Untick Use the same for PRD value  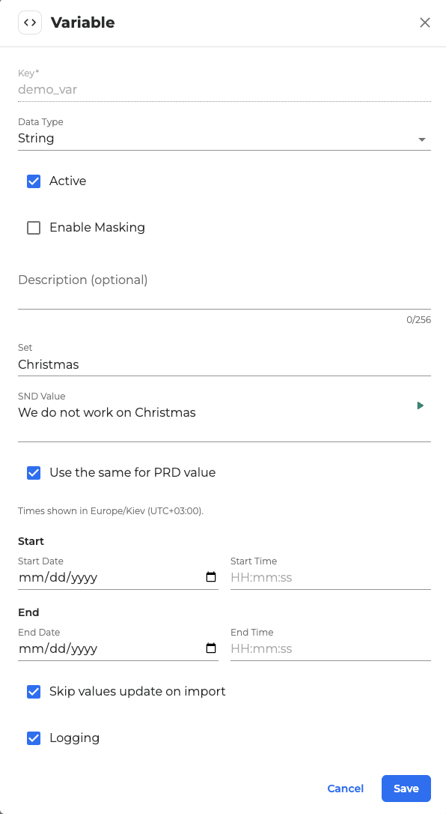[34, 473]
